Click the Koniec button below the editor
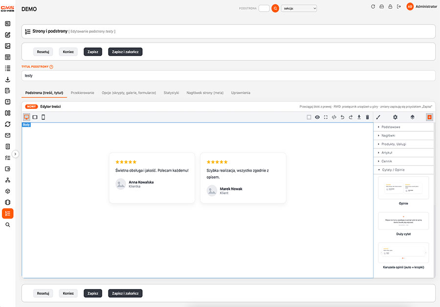Image resolution: width=440 pixels, height=307 pixels. (68, 293)
